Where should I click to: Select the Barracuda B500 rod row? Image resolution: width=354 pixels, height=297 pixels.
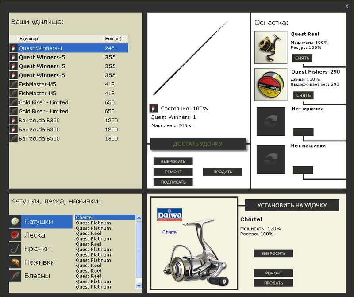69,138
